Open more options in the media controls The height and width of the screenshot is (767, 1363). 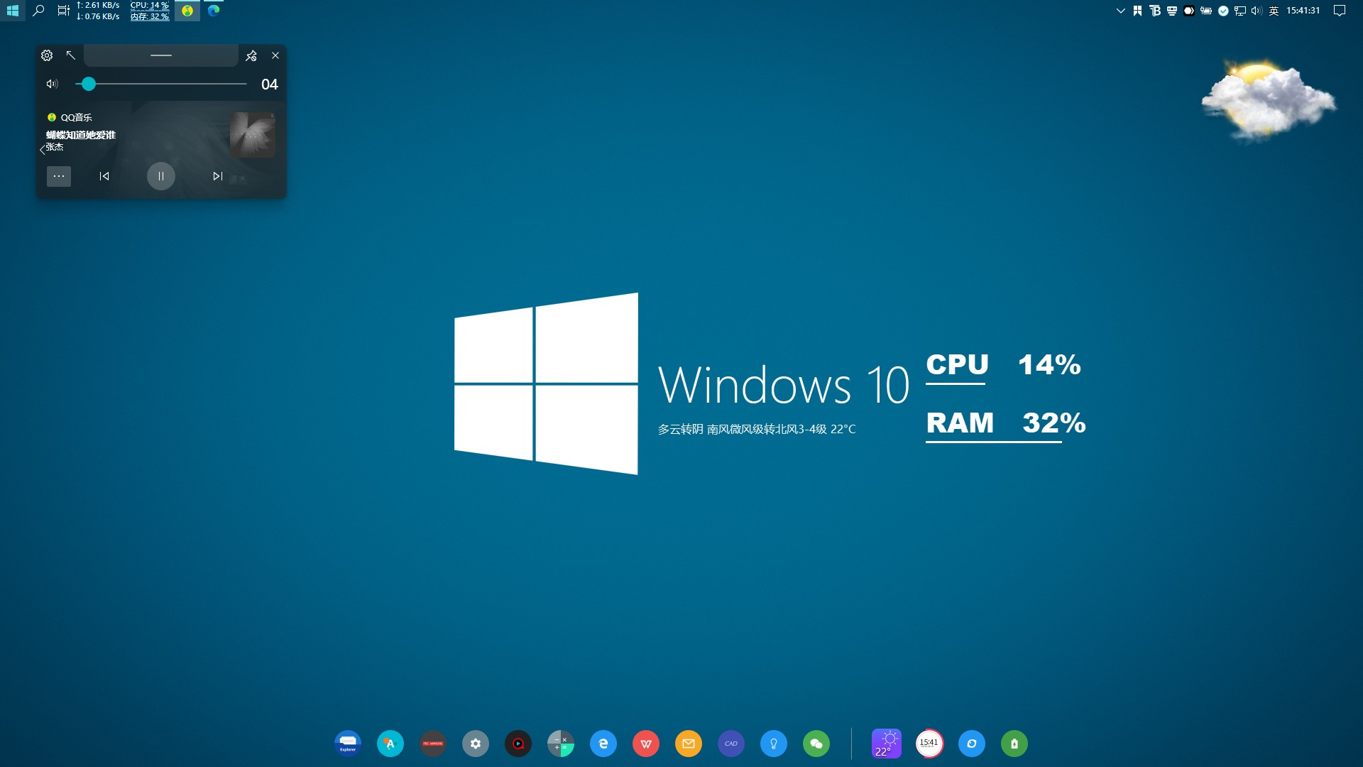pos(59,176)
